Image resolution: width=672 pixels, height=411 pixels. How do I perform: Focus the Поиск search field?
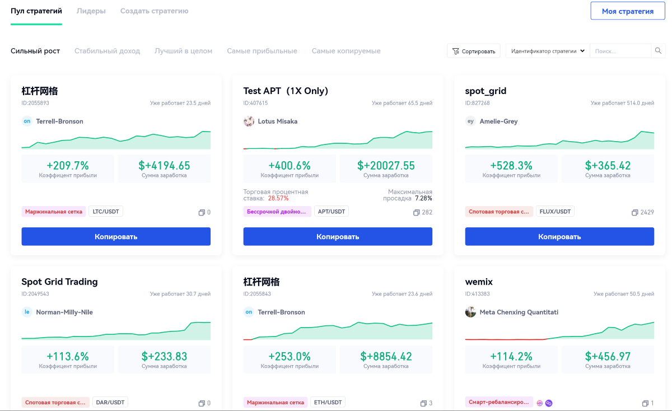[620, 51]
